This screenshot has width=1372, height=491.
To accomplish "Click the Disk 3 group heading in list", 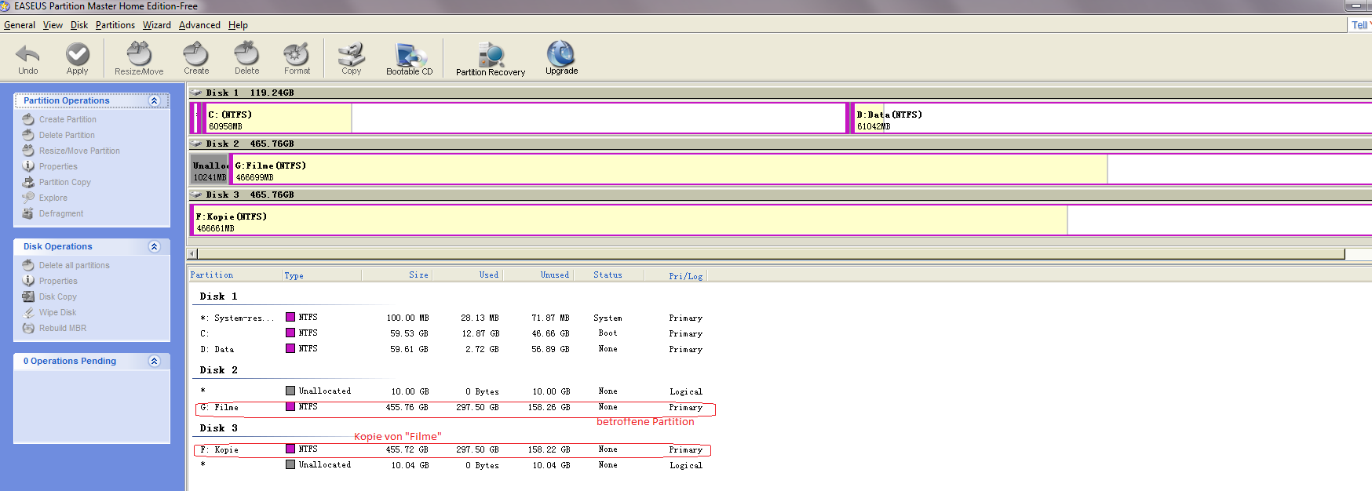I will point(218,428).
